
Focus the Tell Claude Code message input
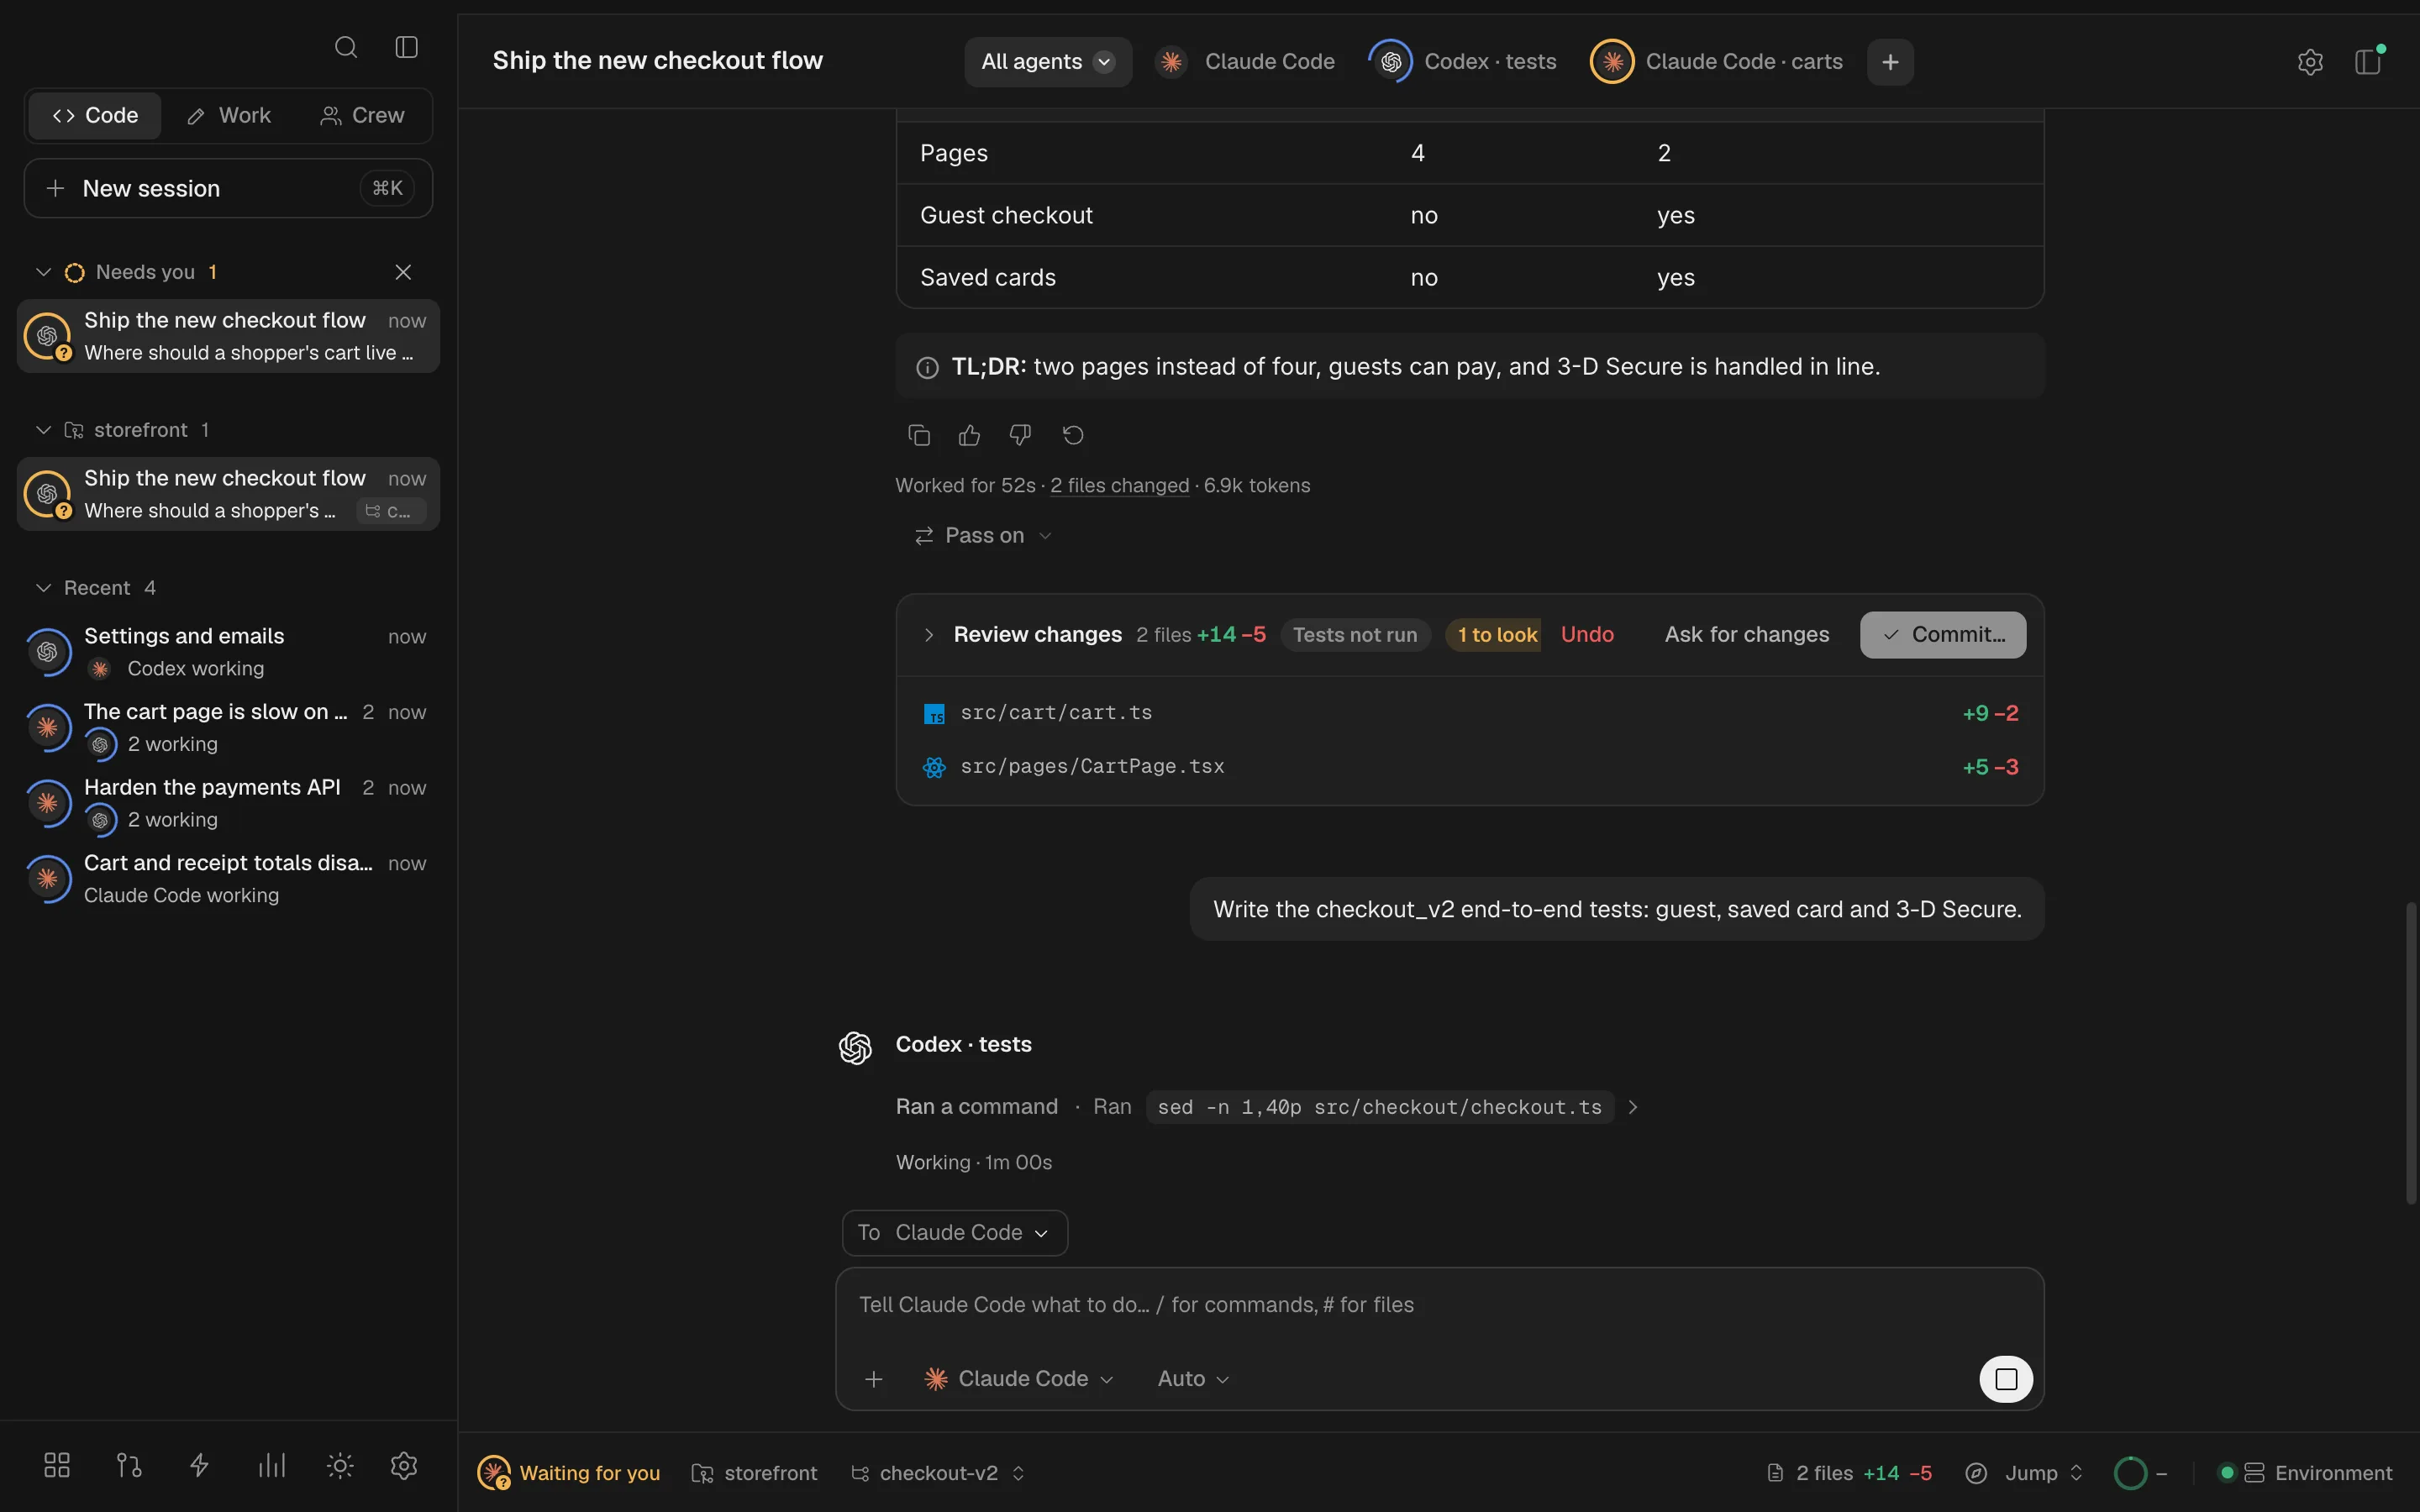coord(1439,1305)
